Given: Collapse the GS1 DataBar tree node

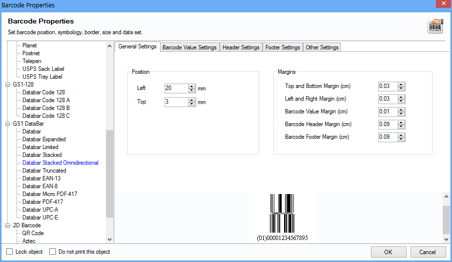Looking at the screenshot, I should (7, 124).
